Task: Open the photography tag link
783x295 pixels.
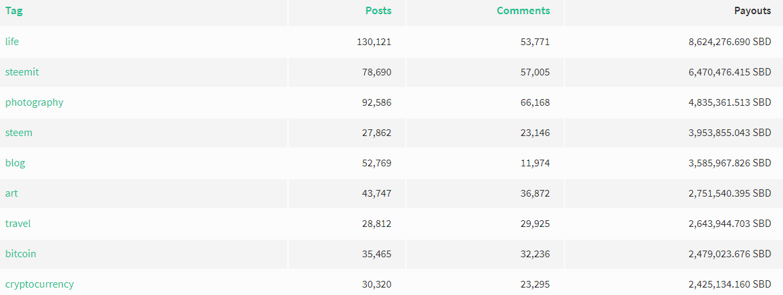Action: tap(34, 102)
